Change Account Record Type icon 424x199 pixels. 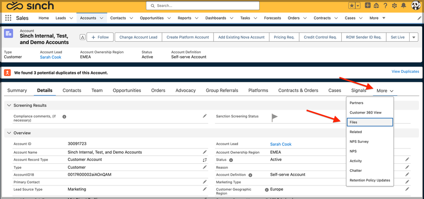click(x=205, y=160)
